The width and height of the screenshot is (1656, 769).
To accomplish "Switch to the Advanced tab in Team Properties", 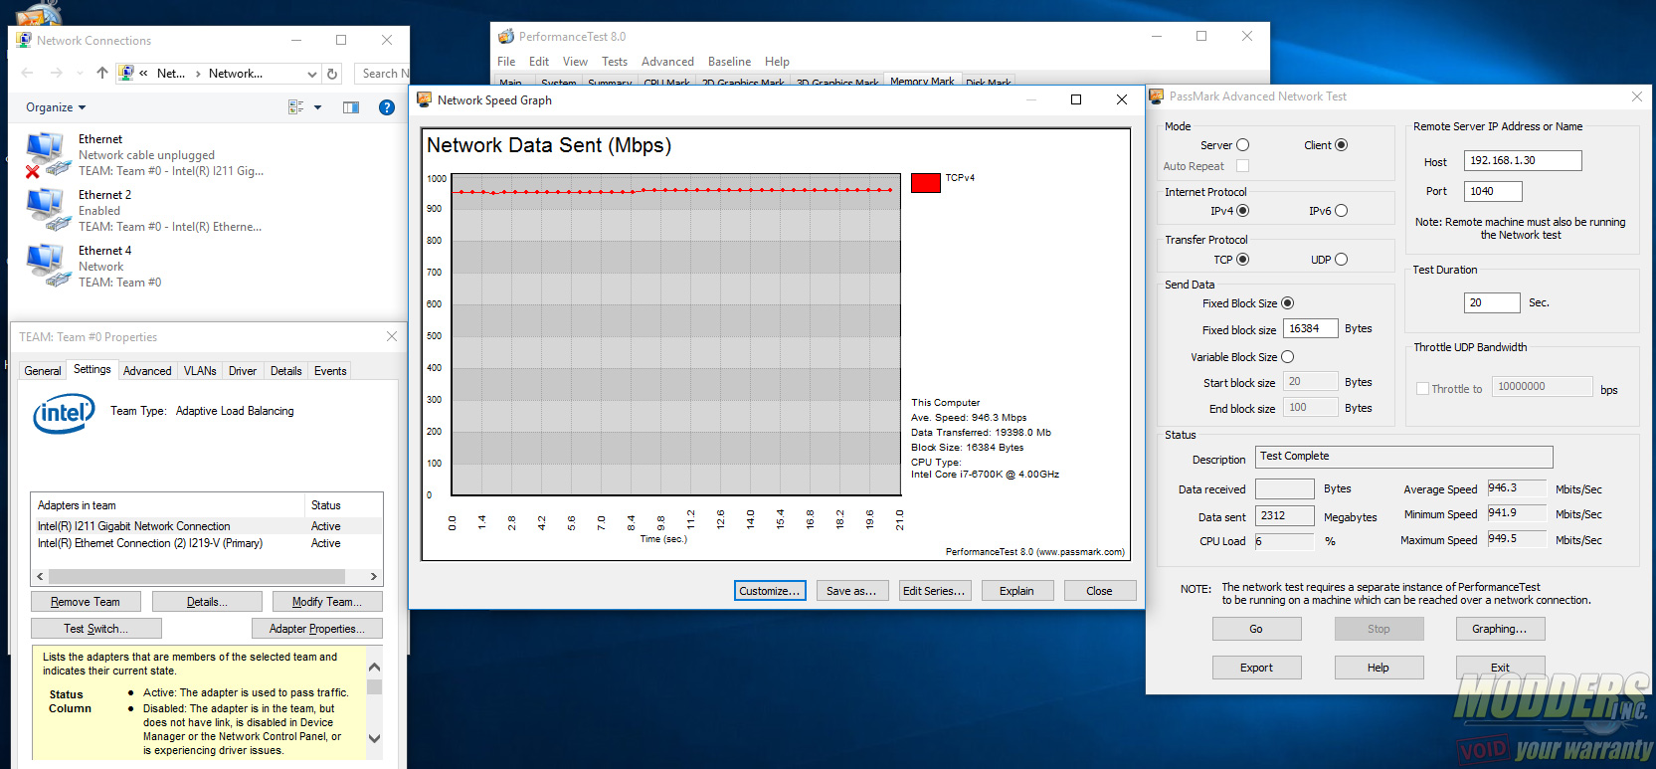I will 147,371.
